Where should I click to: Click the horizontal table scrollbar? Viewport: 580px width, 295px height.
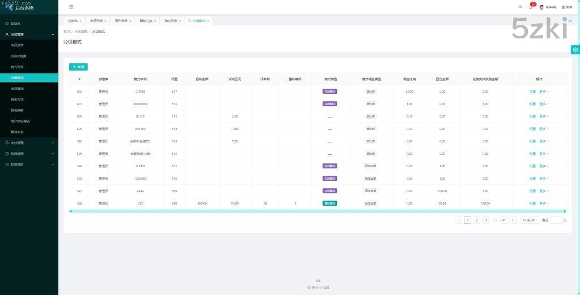tap(317, 211)
